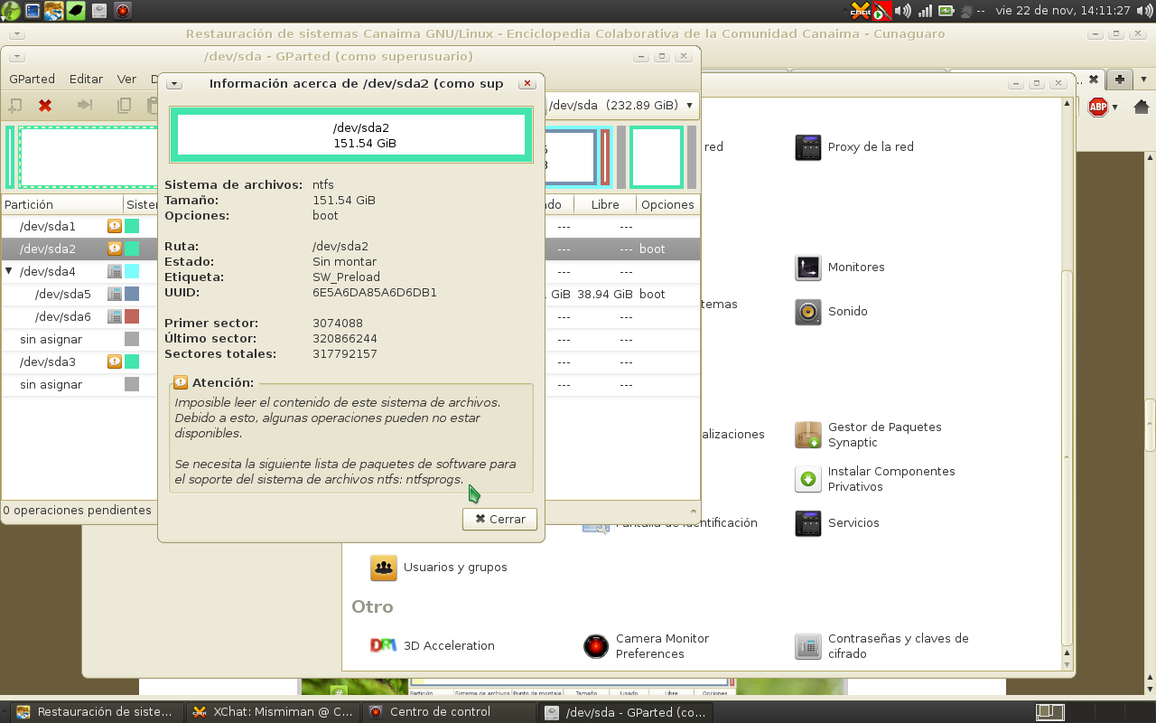Open Sonido settings
The height and width of the screenshot is (723, 1156).
tap(831, 312)
